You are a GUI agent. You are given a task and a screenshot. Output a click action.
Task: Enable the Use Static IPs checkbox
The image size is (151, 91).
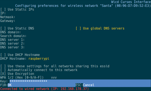pyautogui.click(x=17, y=9)
